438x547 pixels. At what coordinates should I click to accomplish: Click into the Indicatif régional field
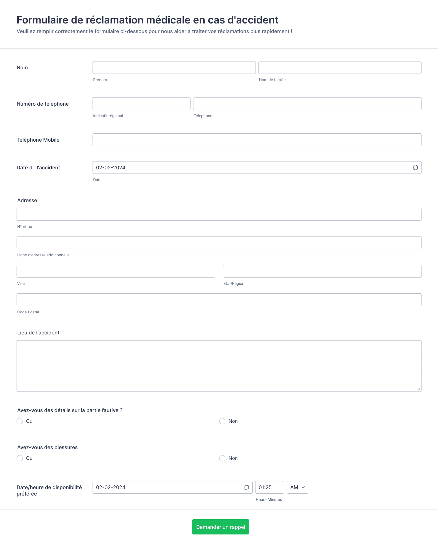point(141,103)
